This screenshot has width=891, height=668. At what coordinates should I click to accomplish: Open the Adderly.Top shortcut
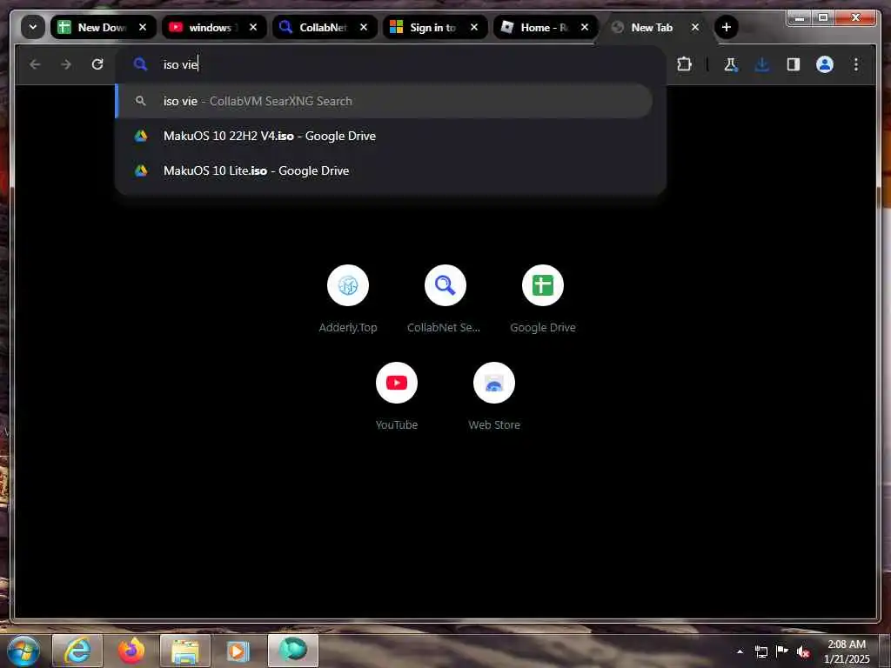348,299
